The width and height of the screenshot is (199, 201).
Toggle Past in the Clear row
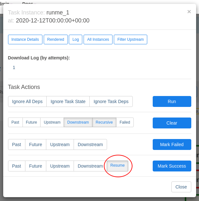[15, 122]
